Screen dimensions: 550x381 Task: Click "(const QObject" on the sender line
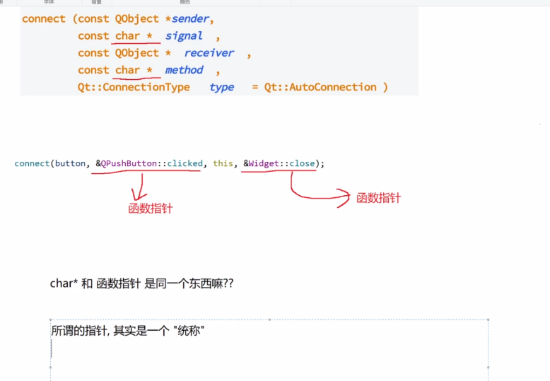tap(116, 18)
